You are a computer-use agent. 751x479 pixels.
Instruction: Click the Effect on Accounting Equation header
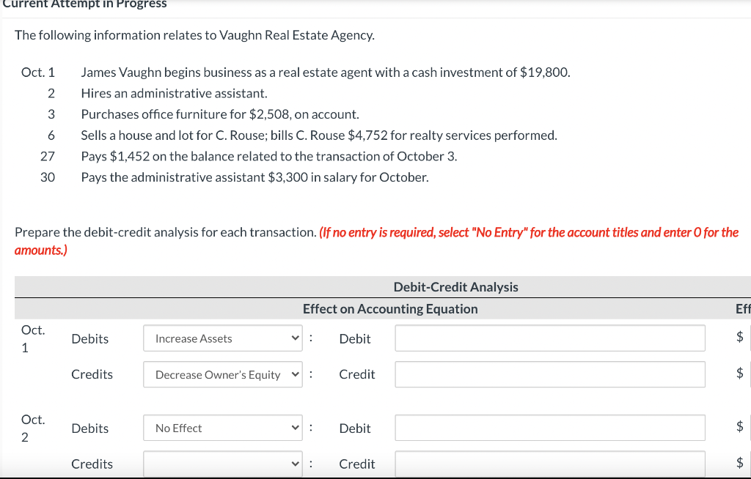coord(390,308)
